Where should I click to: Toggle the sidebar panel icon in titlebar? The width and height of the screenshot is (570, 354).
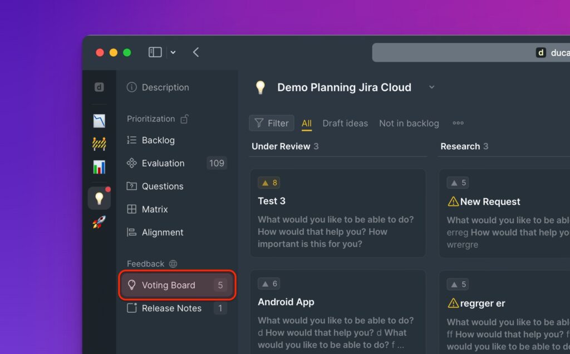pos(155,52)
